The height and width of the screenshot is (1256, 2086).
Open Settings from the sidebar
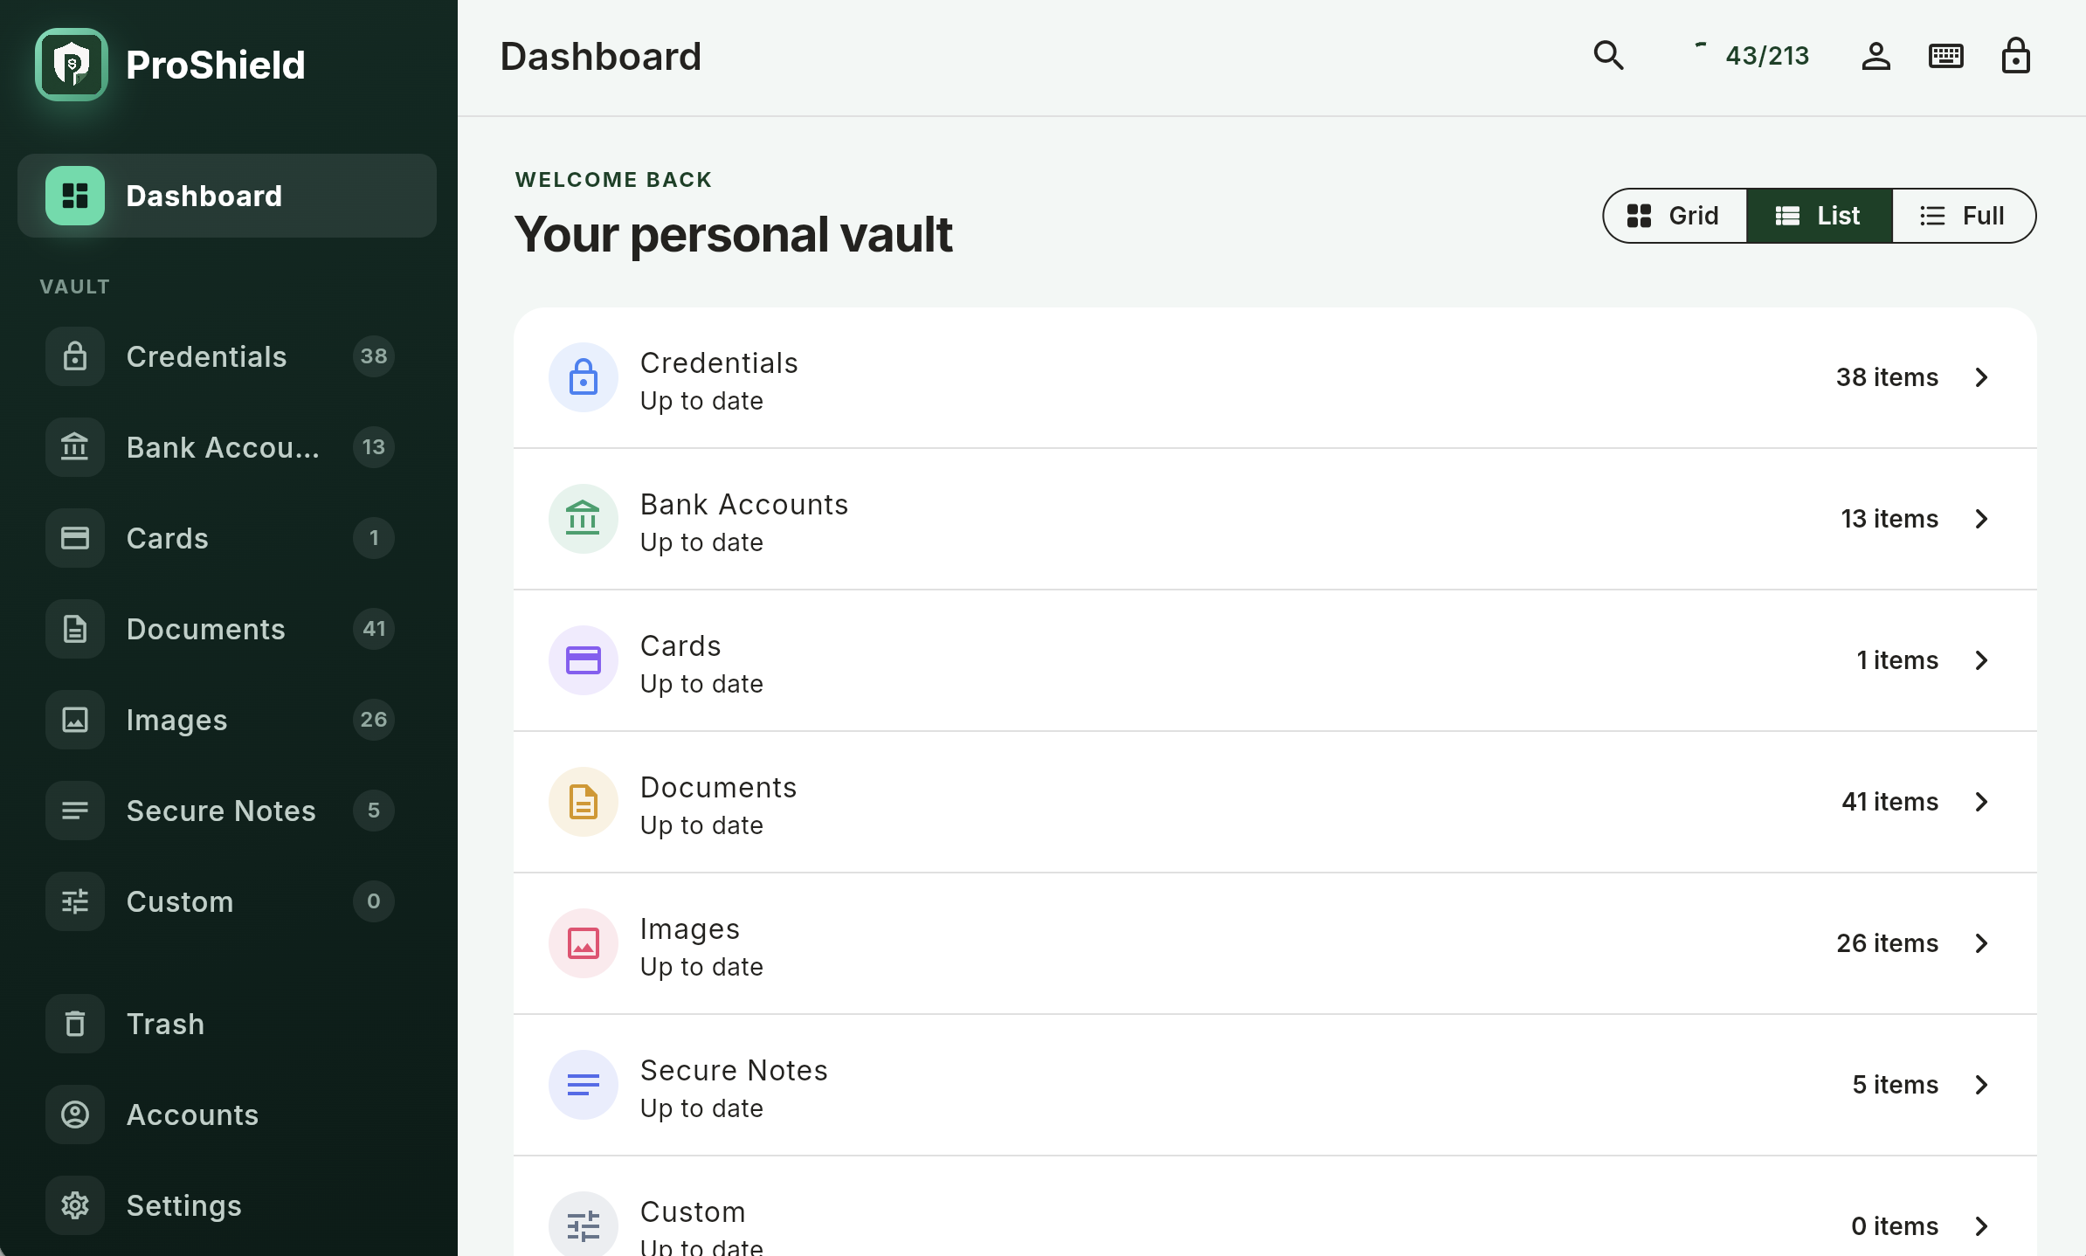point(227,1205)
